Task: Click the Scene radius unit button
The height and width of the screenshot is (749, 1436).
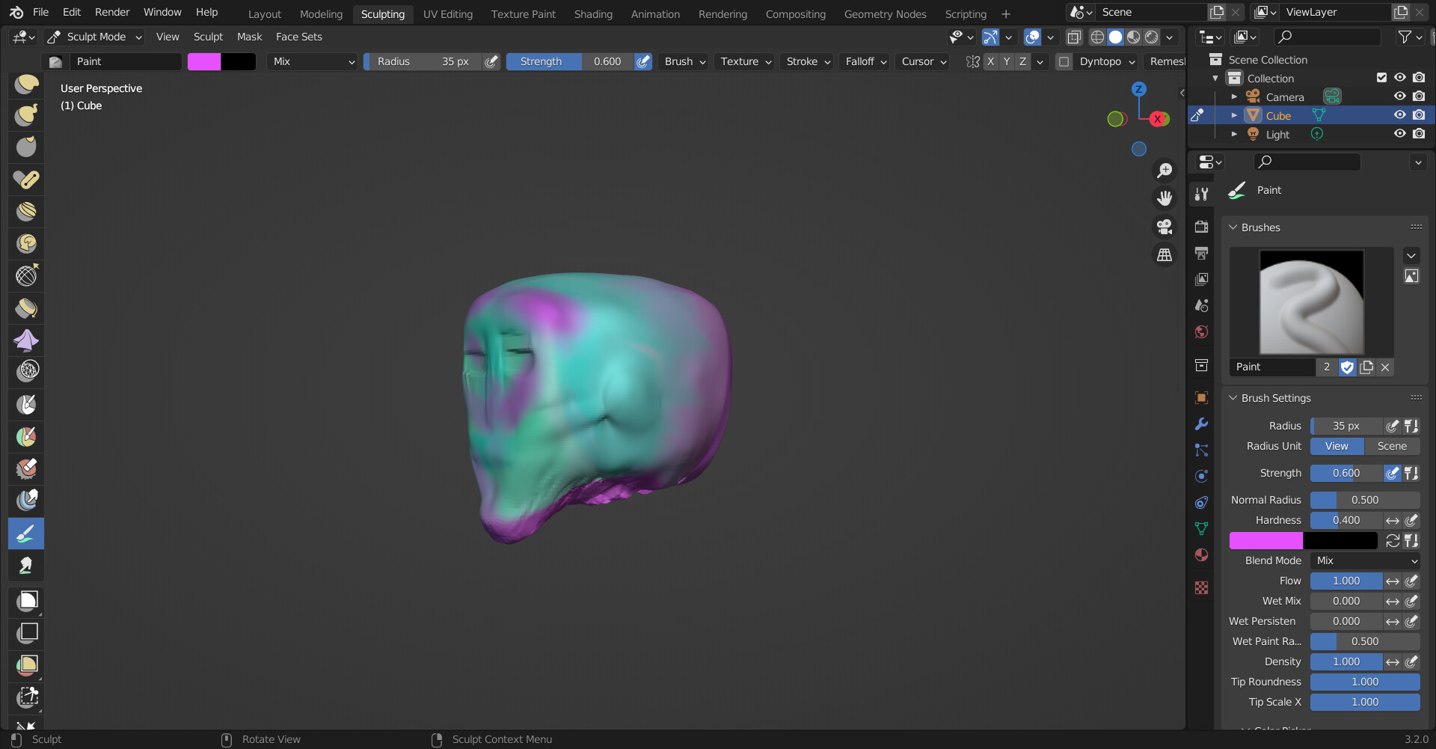Action: pyautogui.click(x=1392, y=446)
